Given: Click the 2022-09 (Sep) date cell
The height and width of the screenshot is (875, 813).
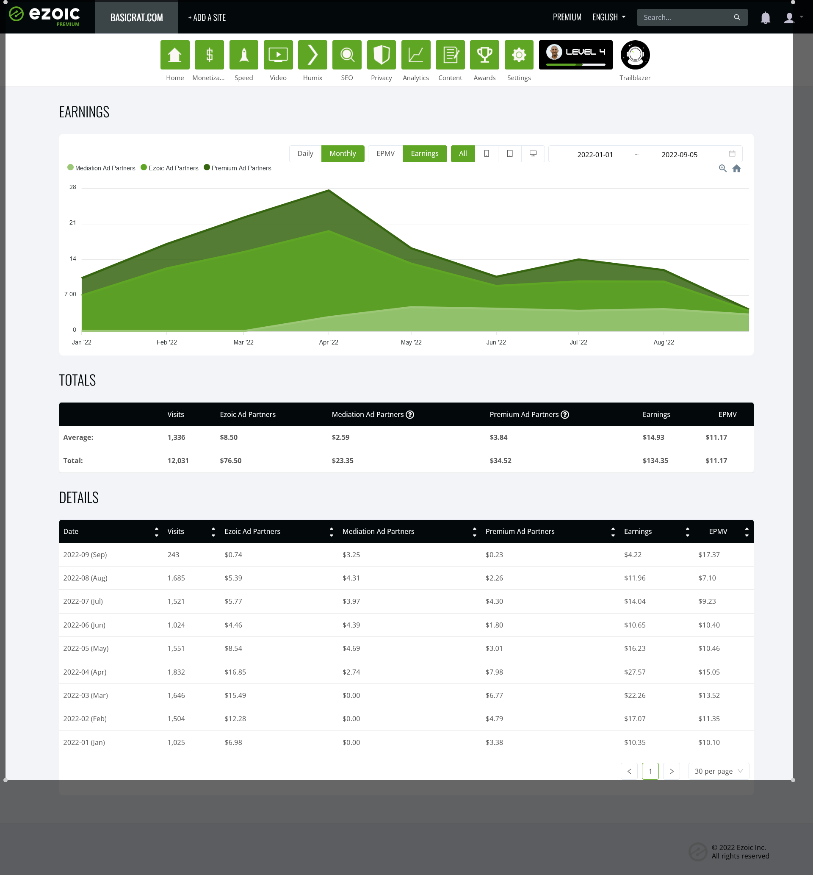Looking at the screenshot, I should click(x=85, y=555).
